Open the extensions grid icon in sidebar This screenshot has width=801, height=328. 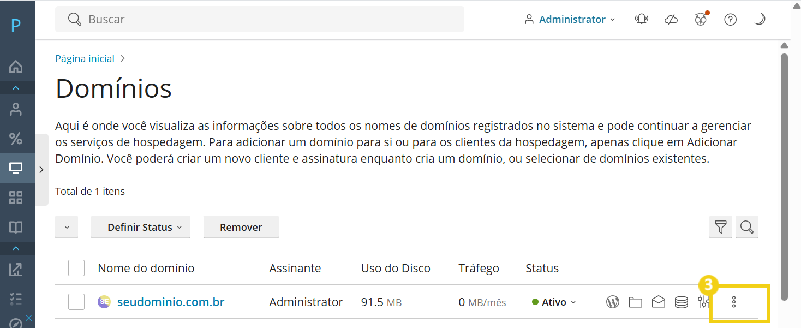click(16, 198)
